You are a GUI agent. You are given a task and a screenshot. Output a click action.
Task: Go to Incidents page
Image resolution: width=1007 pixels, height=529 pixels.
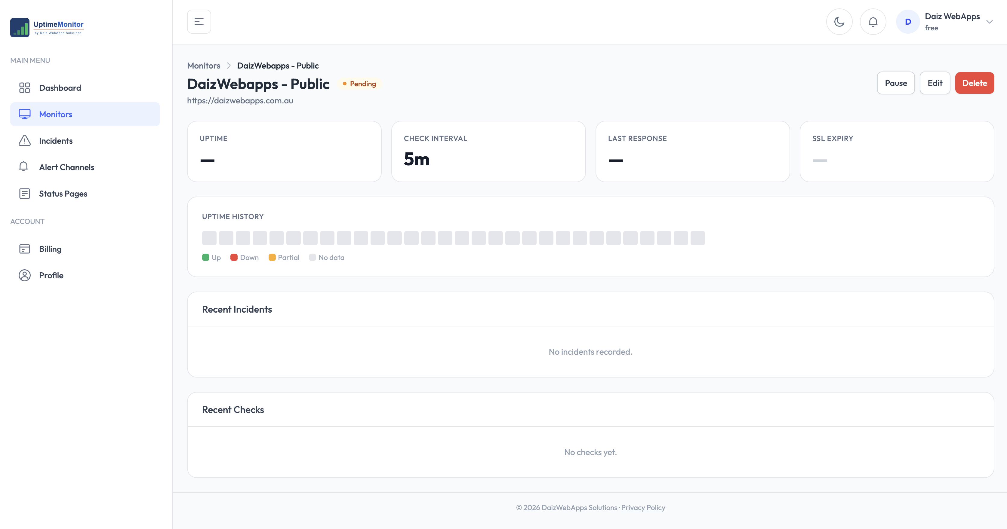click(x=85, y=141)
